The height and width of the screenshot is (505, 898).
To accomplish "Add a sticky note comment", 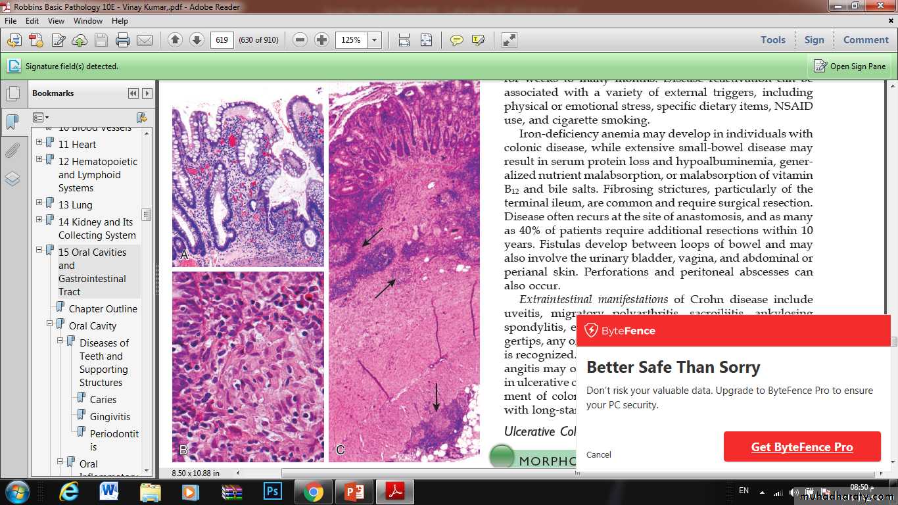I will pyautogui.click(x=456, y=40).
